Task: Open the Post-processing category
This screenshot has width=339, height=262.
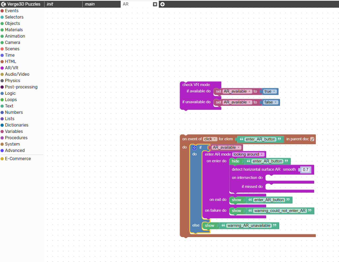Action: [x=21, y=87]
